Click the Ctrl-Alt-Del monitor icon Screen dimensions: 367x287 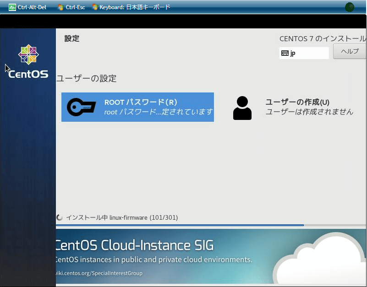point(12,7)
